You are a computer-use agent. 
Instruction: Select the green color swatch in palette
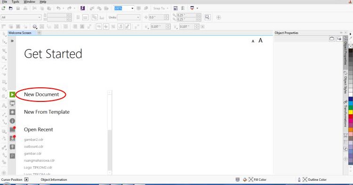coord(351,108)
